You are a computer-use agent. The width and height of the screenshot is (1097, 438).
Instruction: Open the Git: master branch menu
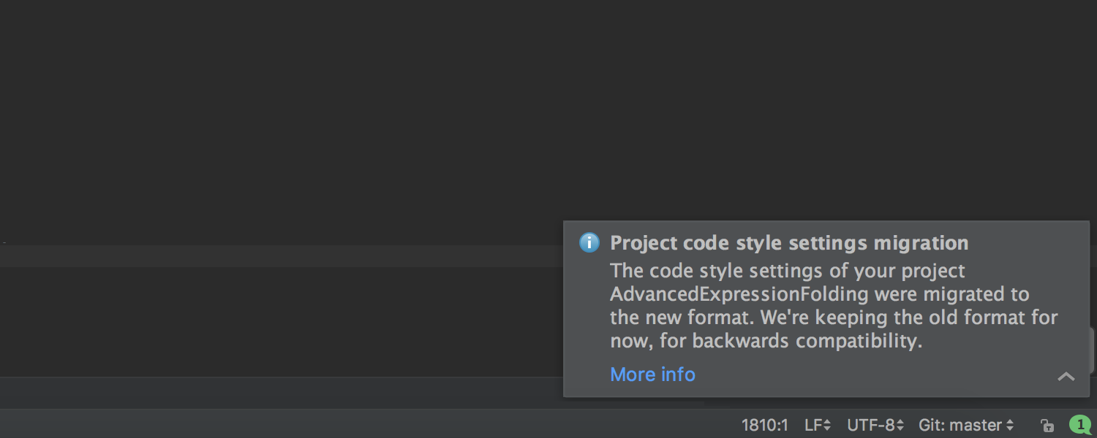(966, 425)
